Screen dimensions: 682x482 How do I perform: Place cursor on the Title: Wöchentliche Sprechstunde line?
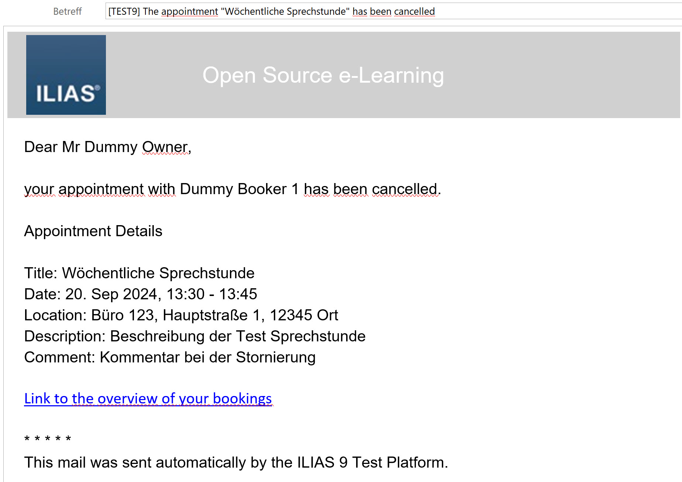(x=139, y=273)
